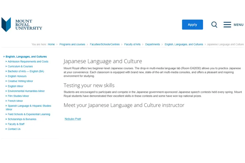Open Creative Writing Minor link
Image resolution: width=245 pixels, height=163 pixels.
pyautogui.click(x=20, y=81)
